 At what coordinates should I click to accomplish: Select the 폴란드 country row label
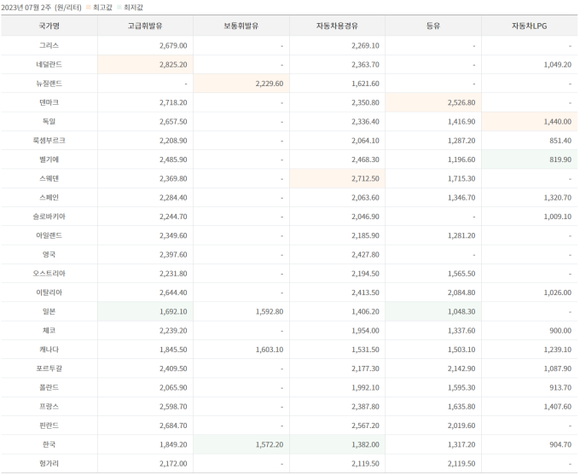[49, 387]
